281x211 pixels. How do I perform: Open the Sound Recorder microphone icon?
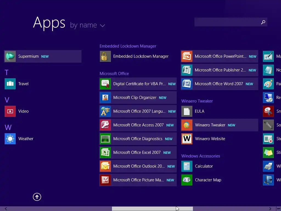pyautogui.click(x=268, y=125)
